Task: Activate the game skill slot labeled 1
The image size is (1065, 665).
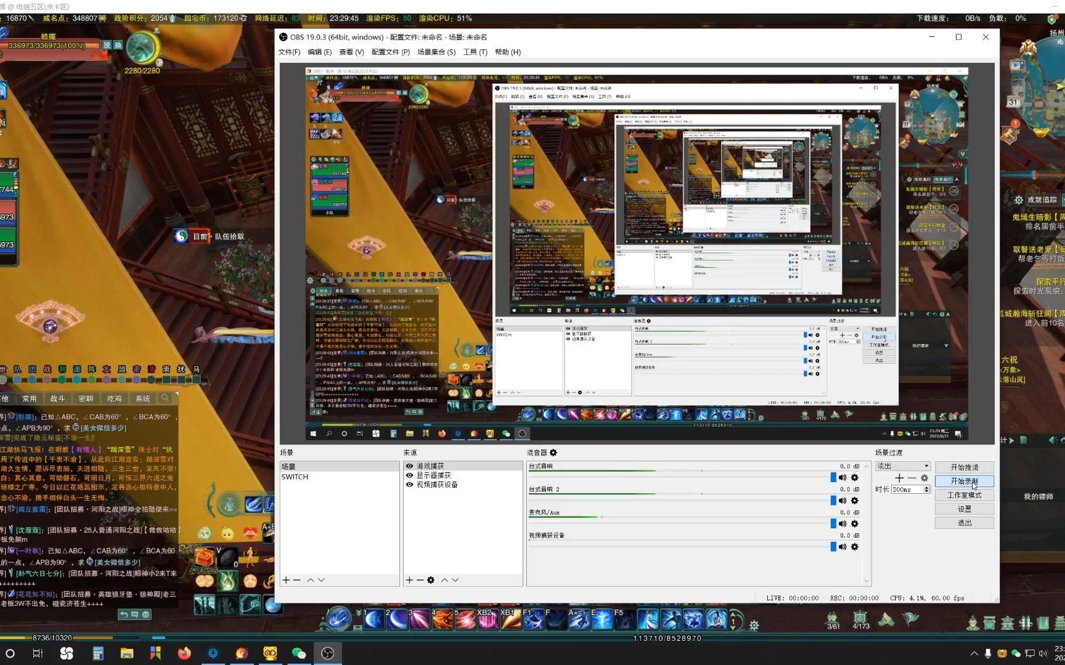Action: click(x=374, y=619)
